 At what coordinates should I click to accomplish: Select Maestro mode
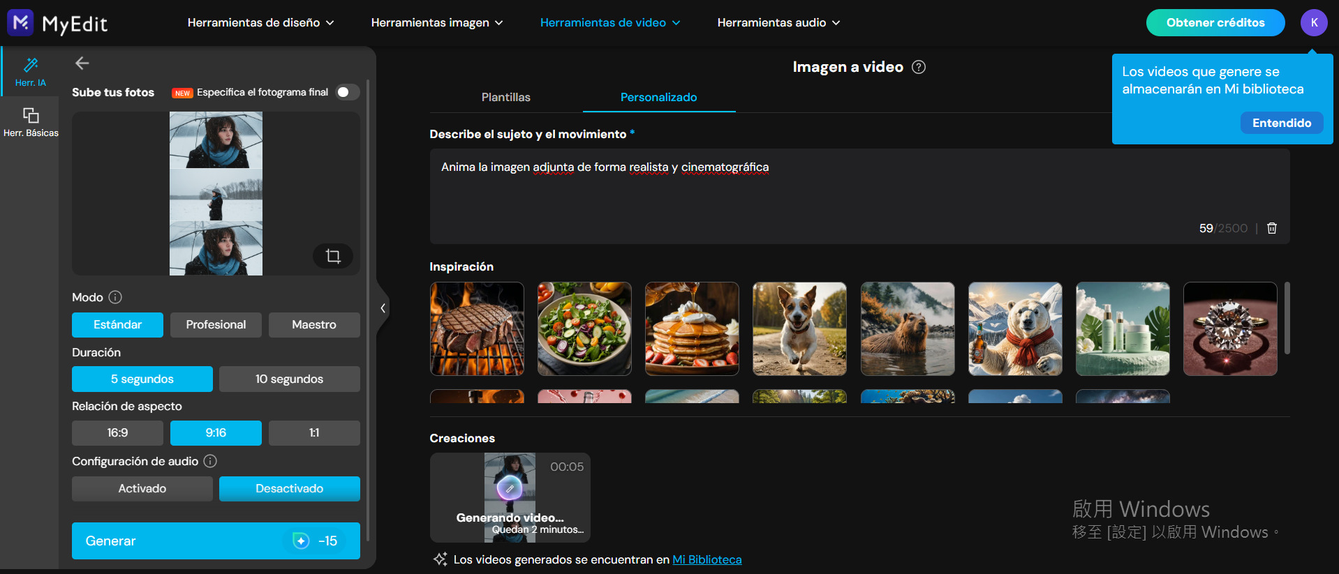point(314,325)
